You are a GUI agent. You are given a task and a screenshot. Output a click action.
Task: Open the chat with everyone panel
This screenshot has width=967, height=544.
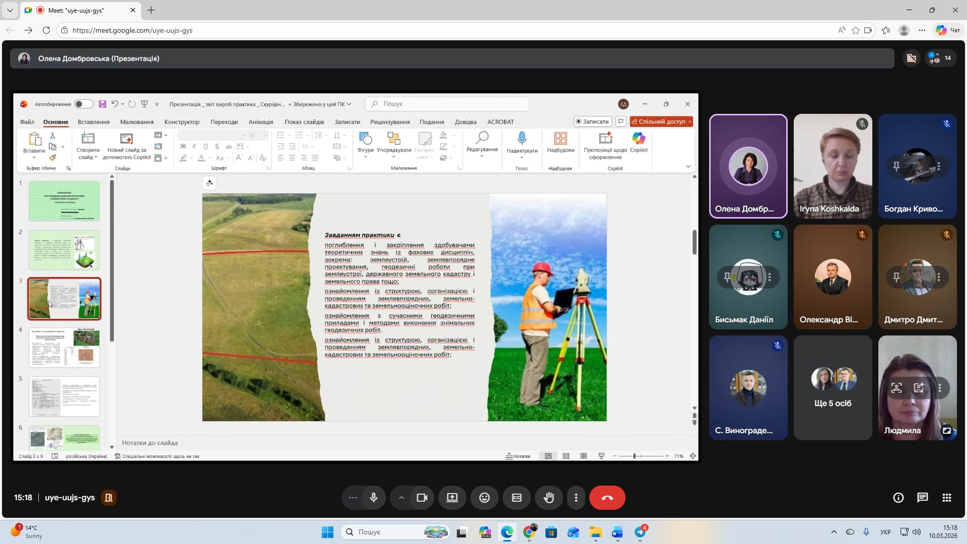coord(922,498)
